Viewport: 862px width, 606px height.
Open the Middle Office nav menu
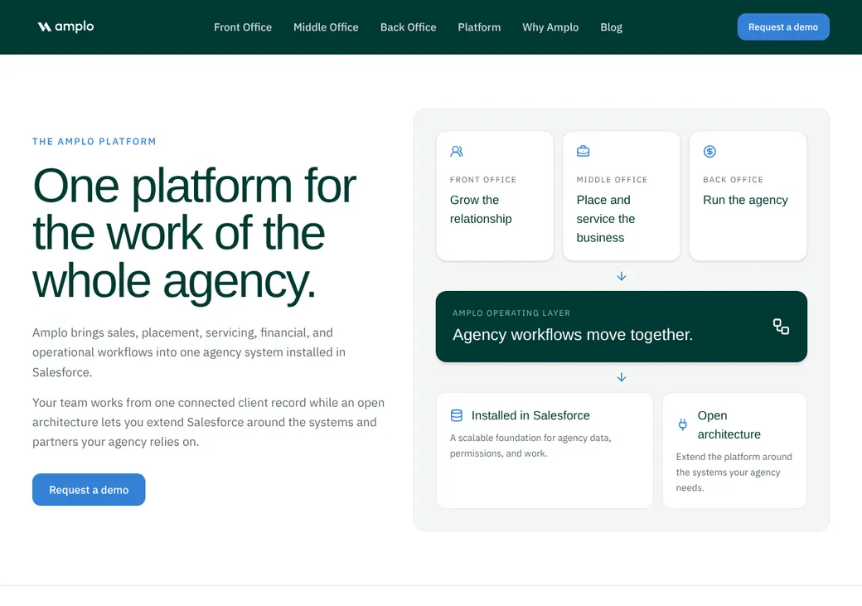(x=326, y=27)
